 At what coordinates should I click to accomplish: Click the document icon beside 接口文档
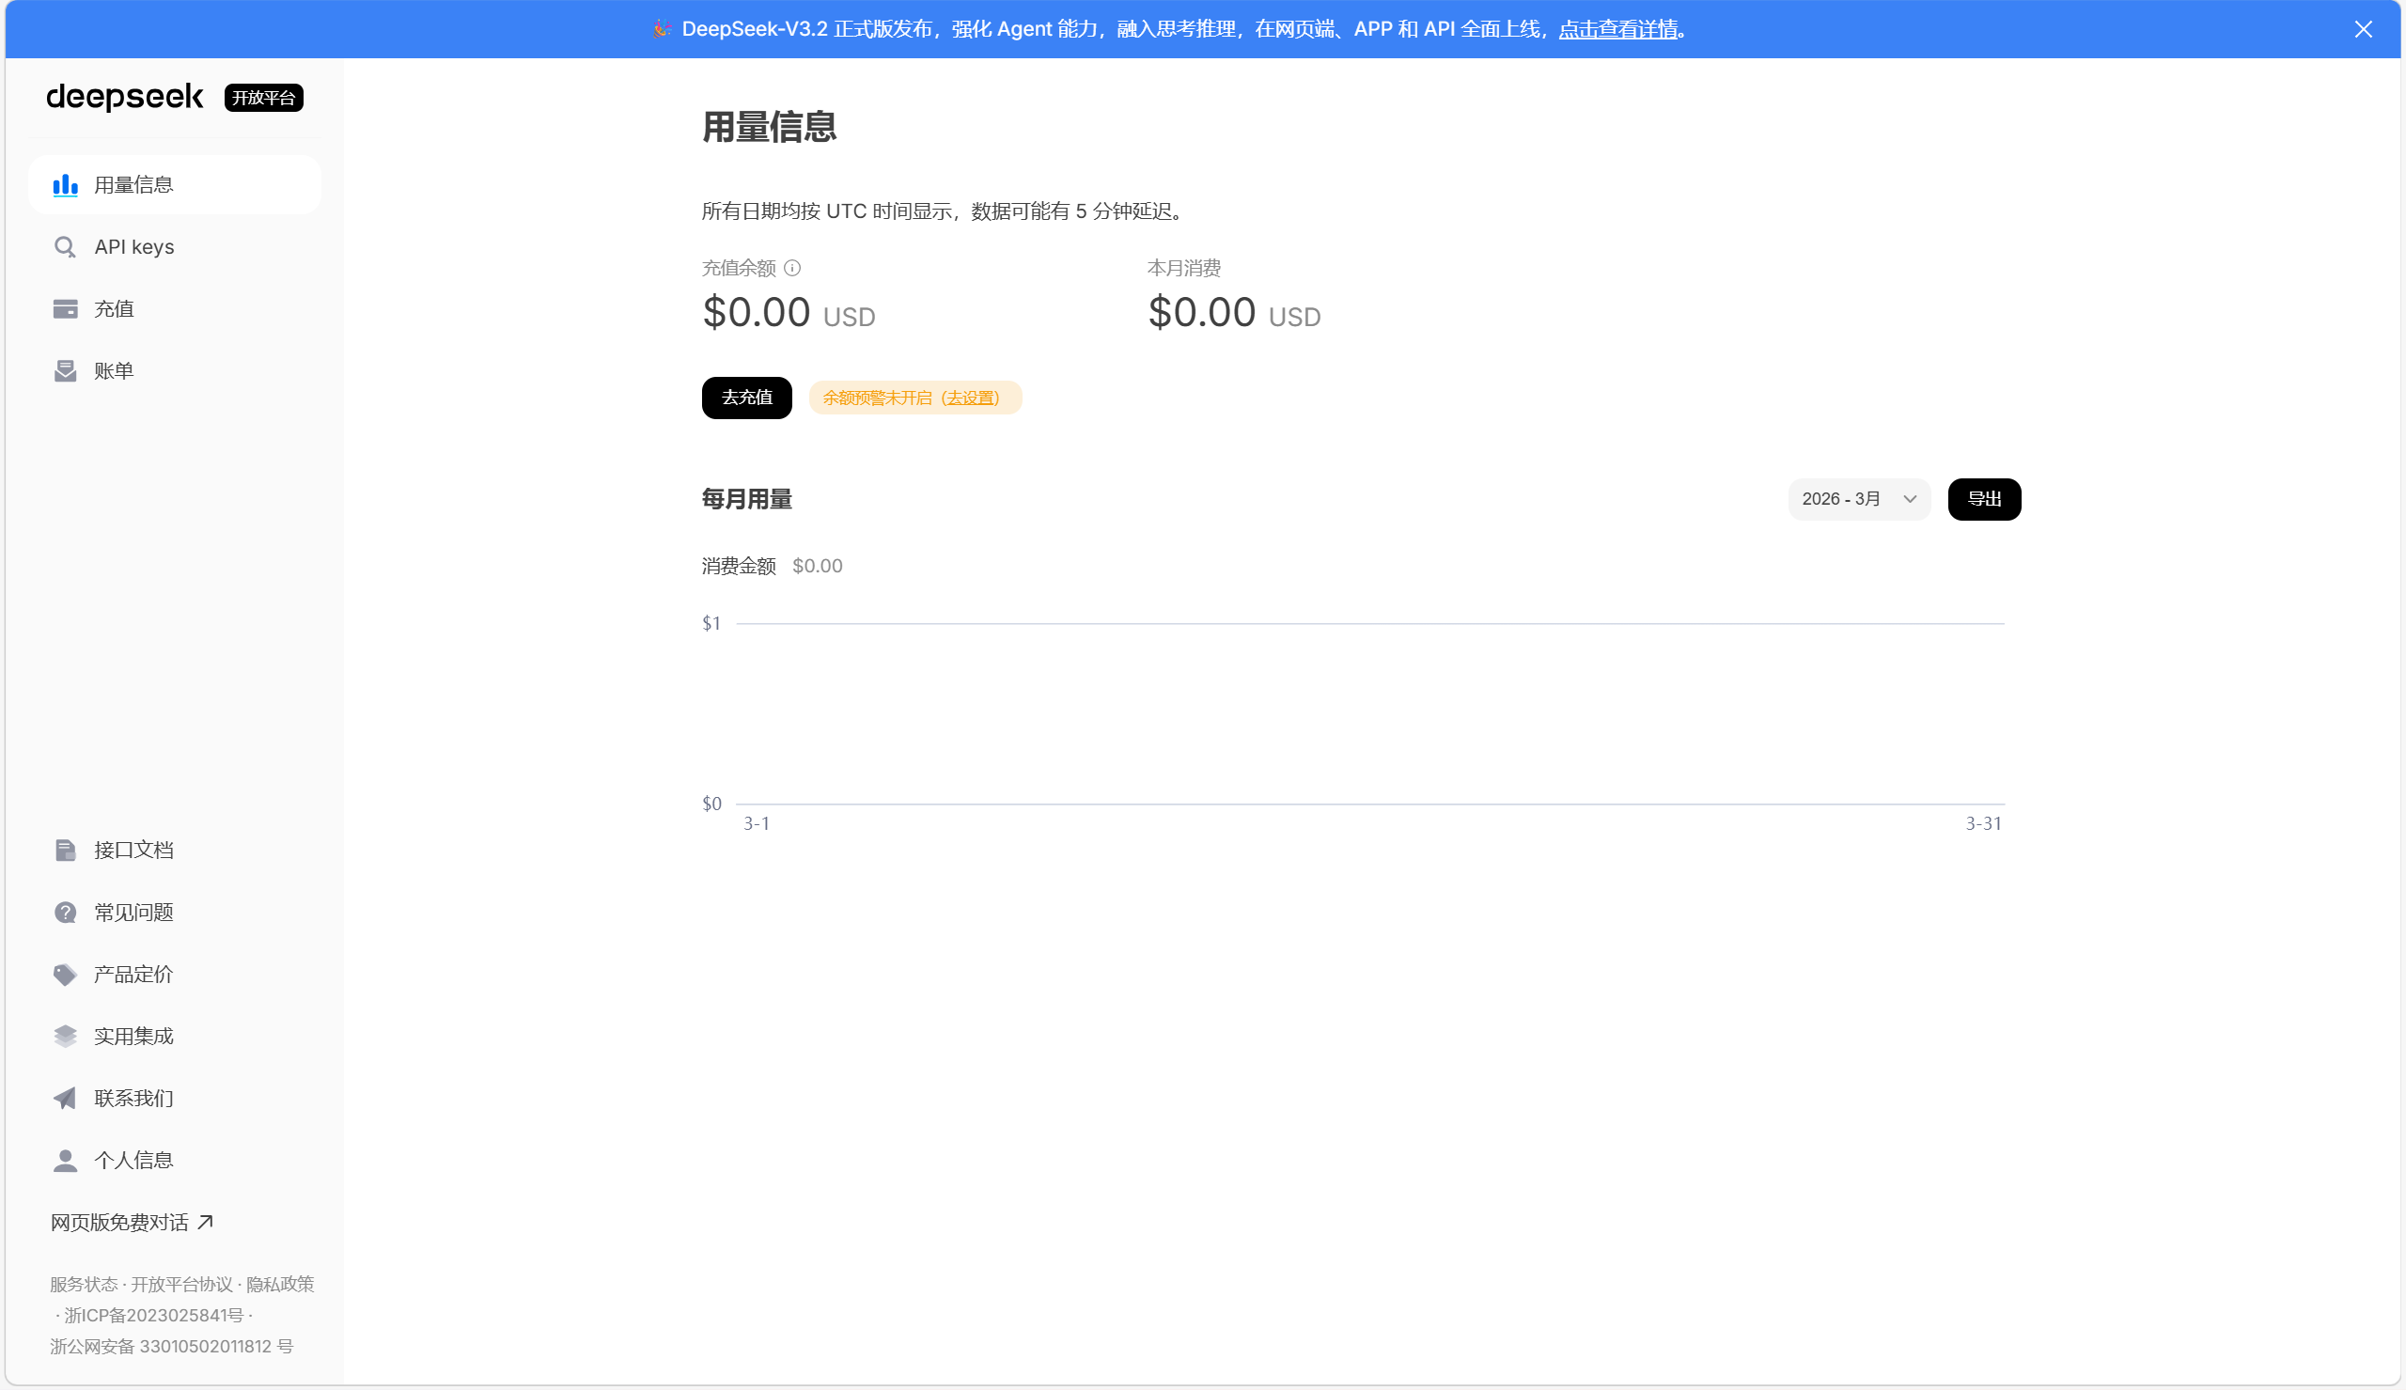tap(65, 851)
